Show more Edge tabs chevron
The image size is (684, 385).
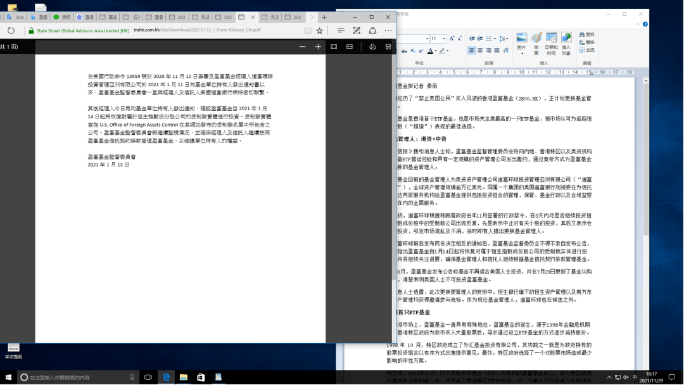point(312,17)
